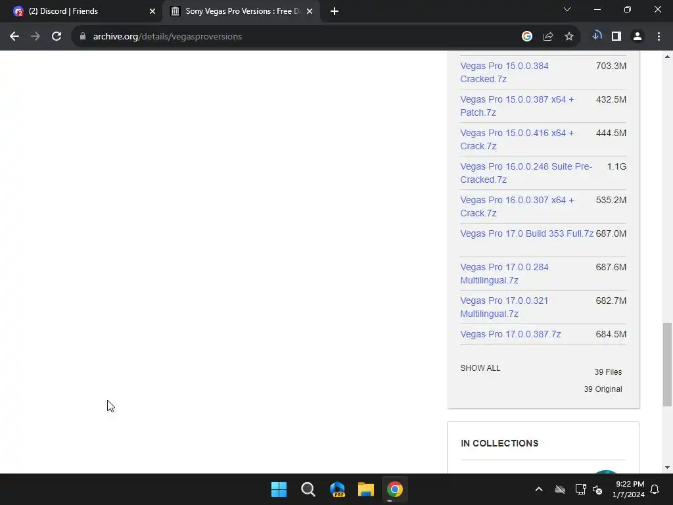The height and width of the screenshot is (505, 673).
Task: Open a new browser tab
Action: pyautogui.click(x=335, y=11)
